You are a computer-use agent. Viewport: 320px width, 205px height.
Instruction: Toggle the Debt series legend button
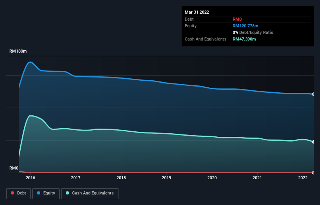tap(18, 193)
